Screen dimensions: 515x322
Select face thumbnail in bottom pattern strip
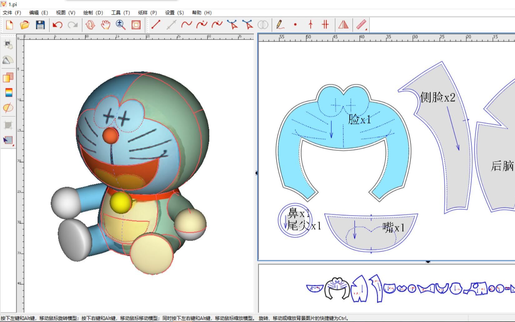point(337,288)
